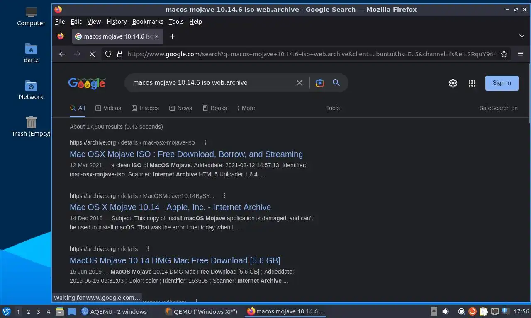Click SafeSearch on setting

tap(498, 108)
